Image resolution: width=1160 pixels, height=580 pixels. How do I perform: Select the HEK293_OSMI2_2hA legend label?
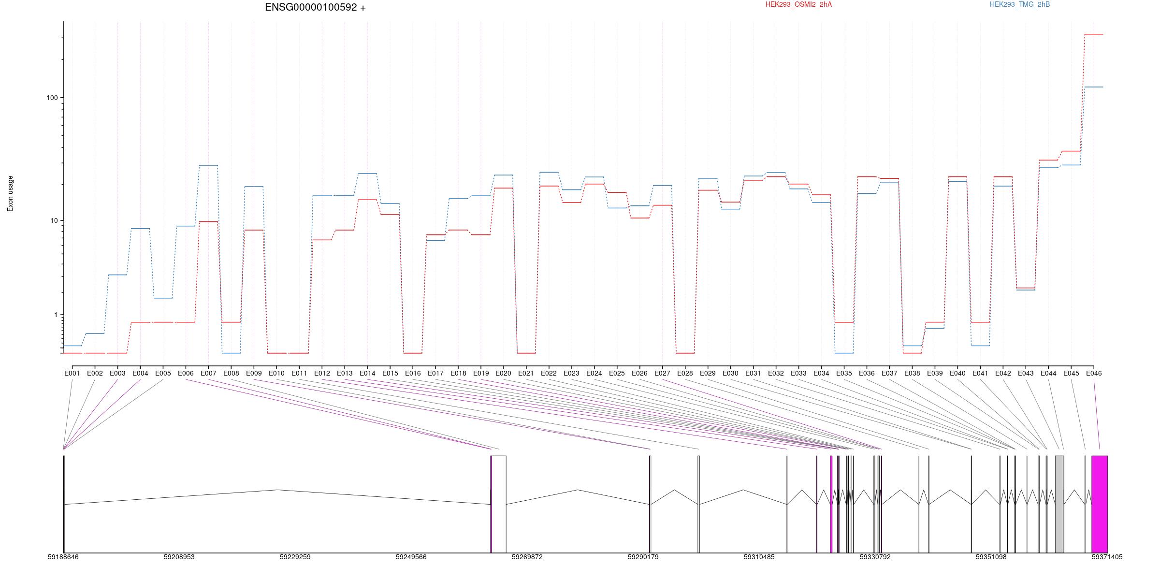[x=798, y=4]
